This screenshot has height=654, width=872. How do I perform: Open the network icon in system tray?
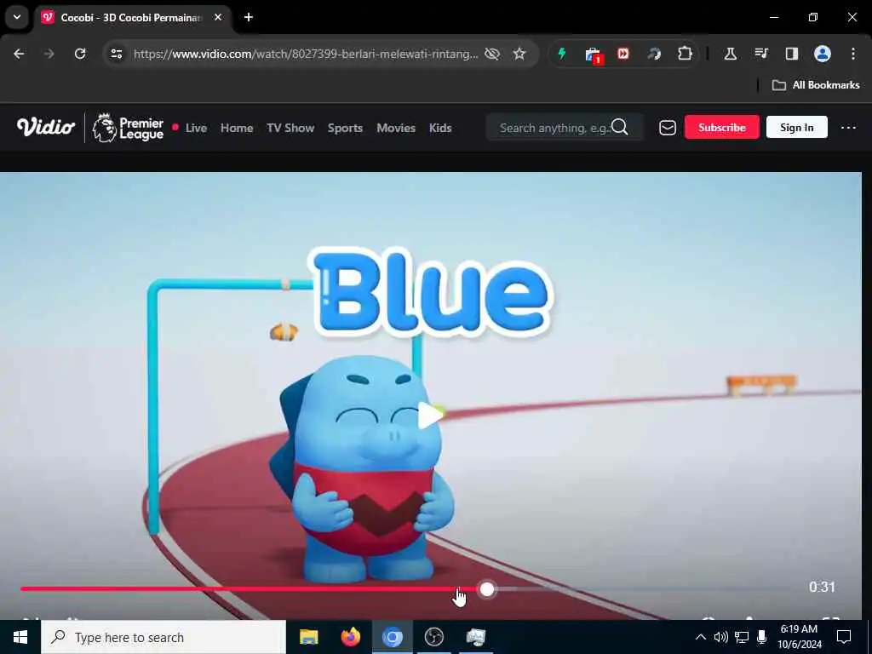point(742,637)
